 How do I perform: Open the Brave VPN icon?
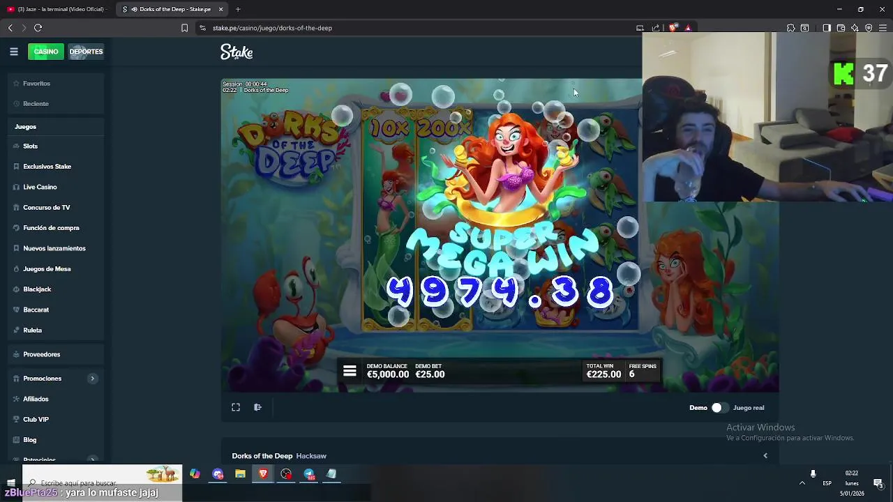pos(869,28)
